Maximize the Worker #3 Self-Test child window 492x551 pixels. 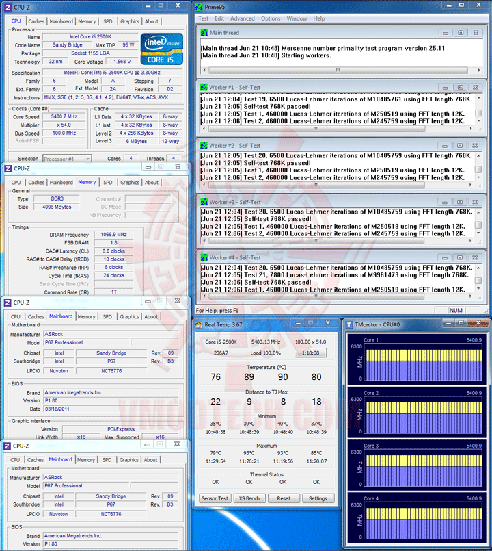coord(460,202)
